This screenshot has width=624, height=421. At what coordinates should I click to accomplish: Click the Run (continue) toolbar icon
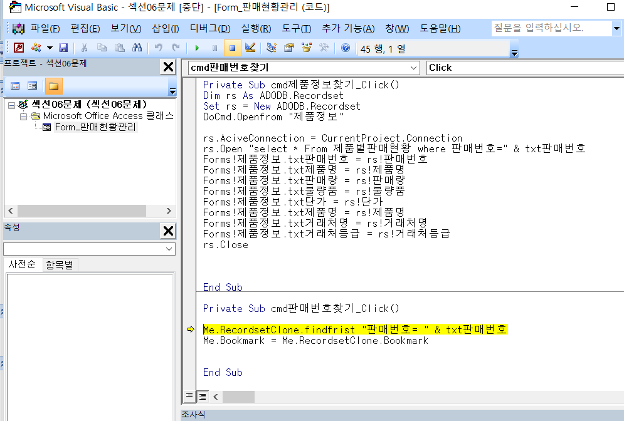coord(197,48)
